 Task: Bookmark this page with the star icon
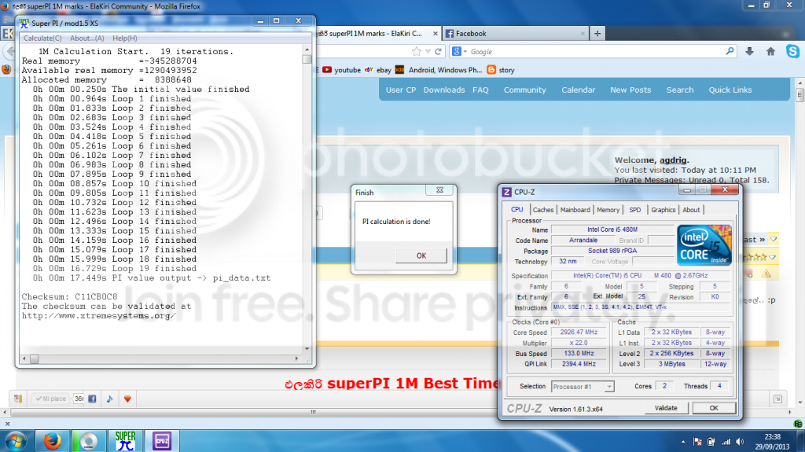[x=417, y=51]
